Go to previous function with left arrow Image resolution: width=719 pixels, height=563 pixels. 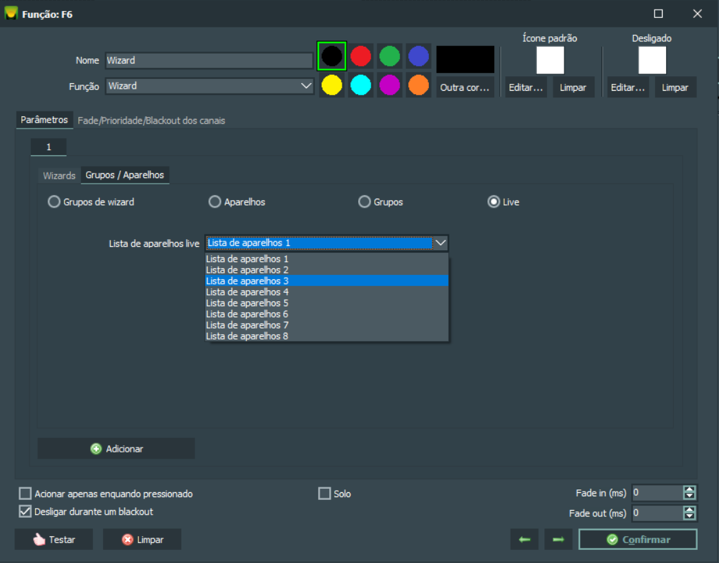click(524, 539)
